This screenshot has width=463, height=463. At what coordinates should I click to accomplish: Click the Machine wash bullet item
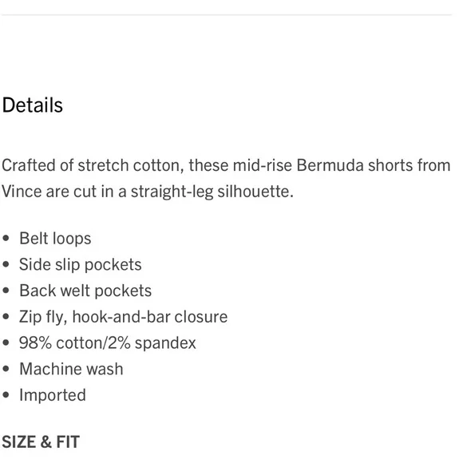tap(71, 369)
